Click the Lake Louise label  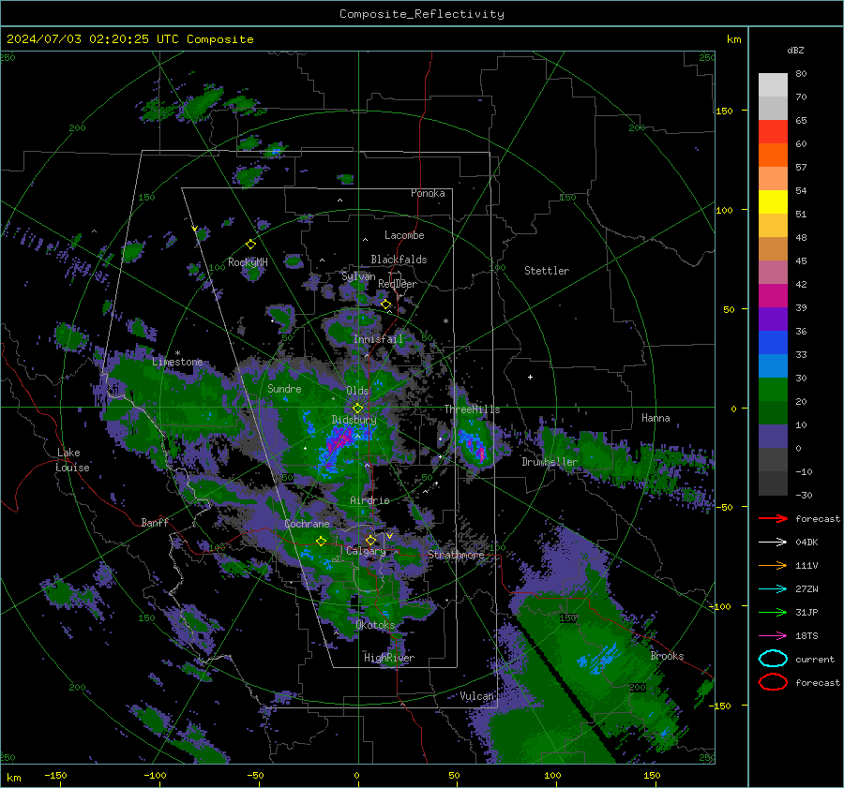72,460
